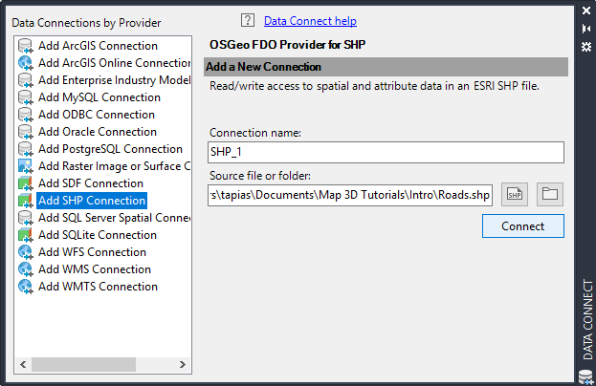This screenshot has height=386, width=596.
Task: Open the Data Connect help link
Action: point(310,20)
